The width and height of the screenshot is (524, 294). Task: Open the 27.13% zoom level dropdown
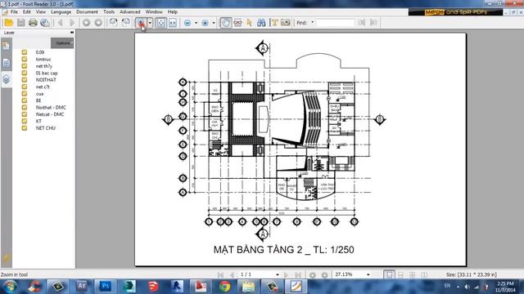[368, 274]
